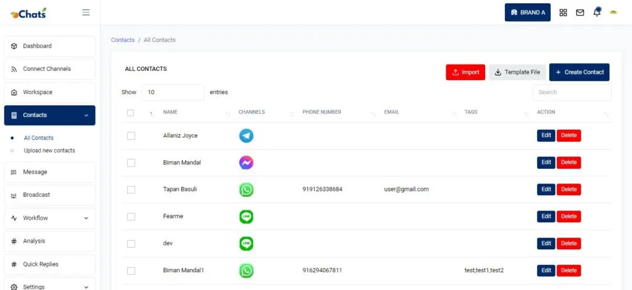Open Message in the sidebar
Image resolution: width=632 pixels, height=290 pixels.
click(50, 172)
